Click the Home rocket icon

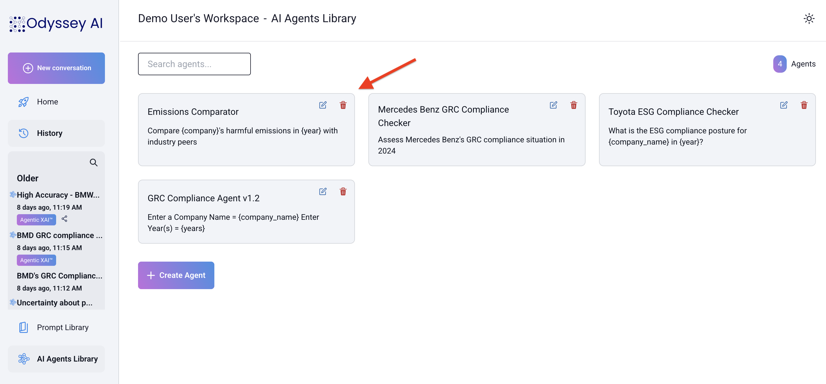(x=23, y=102)
